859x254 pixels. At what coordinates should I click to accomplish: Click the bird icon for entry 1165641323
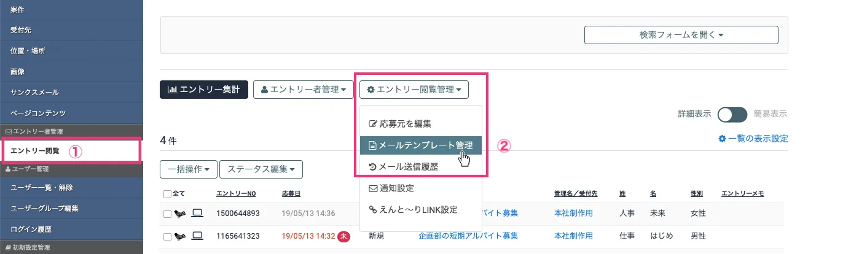tap(181, 236)
